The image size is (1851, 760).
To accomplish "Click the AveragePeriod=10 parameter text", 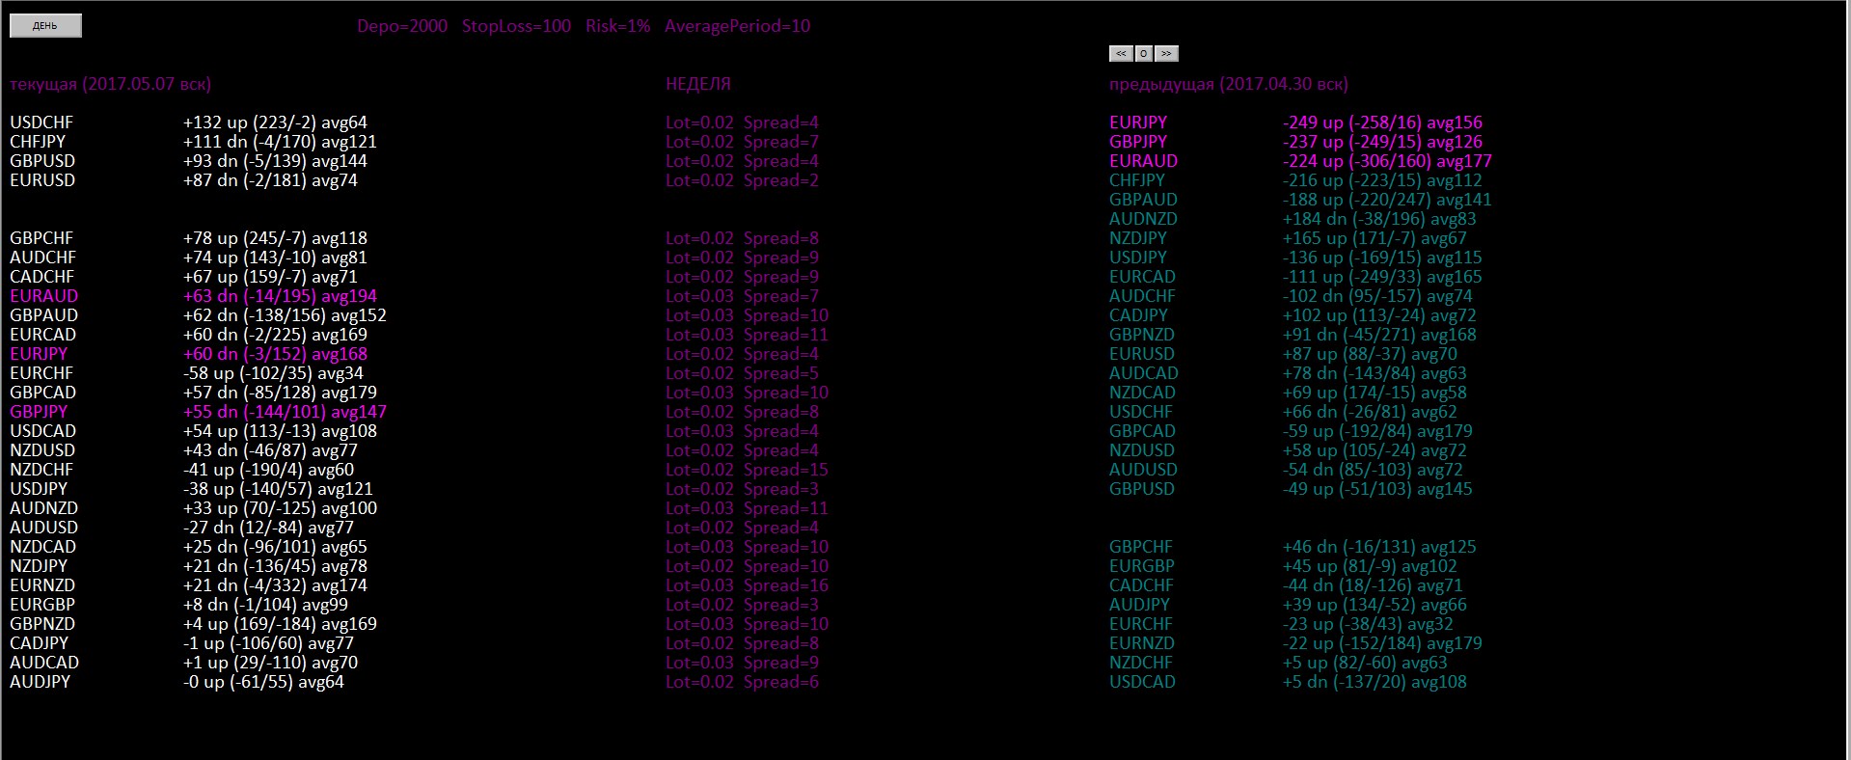I will click(x=738, y=26).
